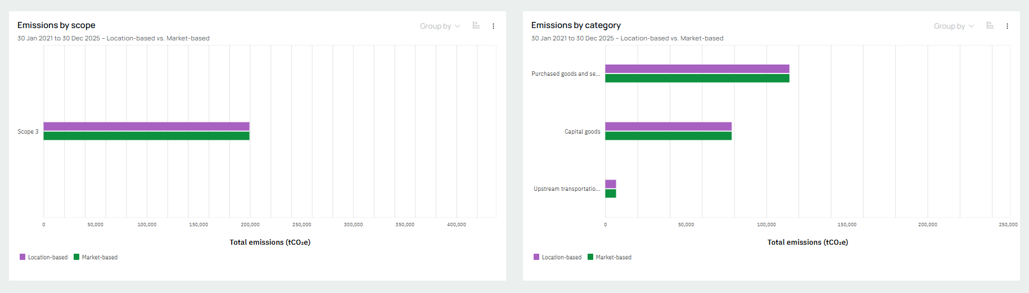Click the Purchased goods axis label
The image size is (1029, 293).
[566, 74]
